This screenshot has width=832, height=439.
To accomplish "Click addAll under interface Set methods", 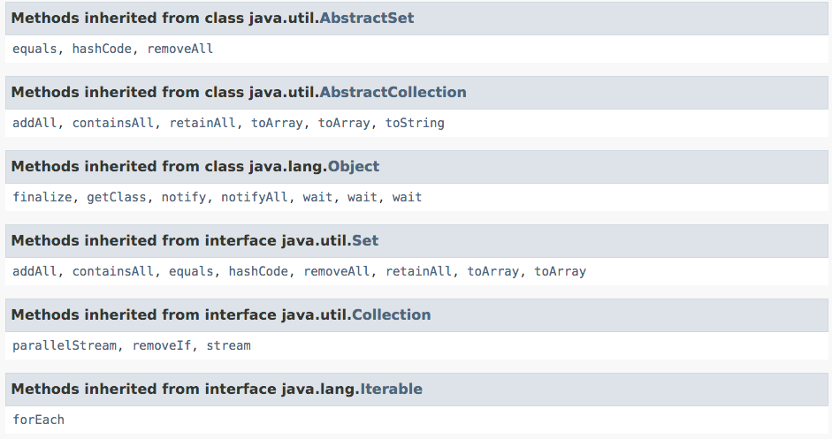I will coord(34,271).
